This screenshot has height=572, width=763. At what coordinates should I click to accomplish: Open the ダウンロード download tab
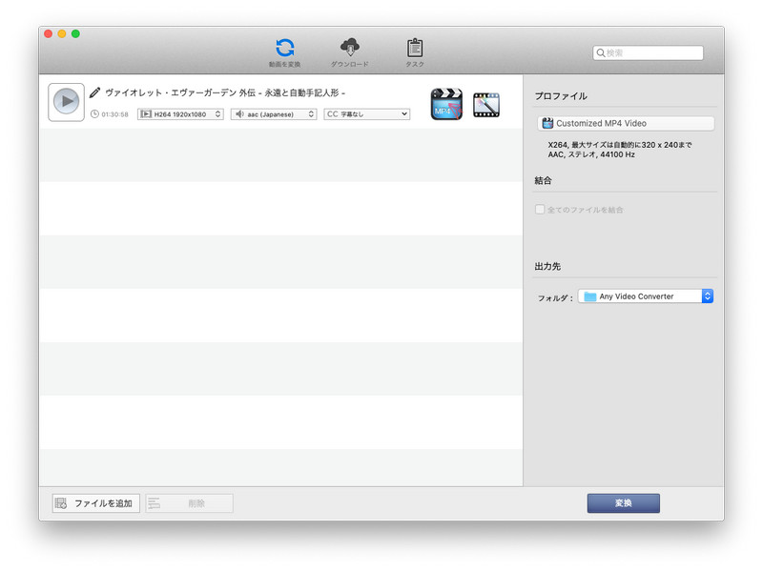point(349,52)
